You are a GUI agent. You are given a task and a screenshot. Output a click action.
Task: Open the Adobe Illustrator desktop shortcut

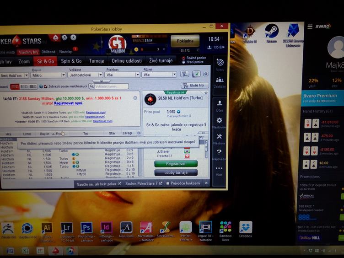pos(47,232)
